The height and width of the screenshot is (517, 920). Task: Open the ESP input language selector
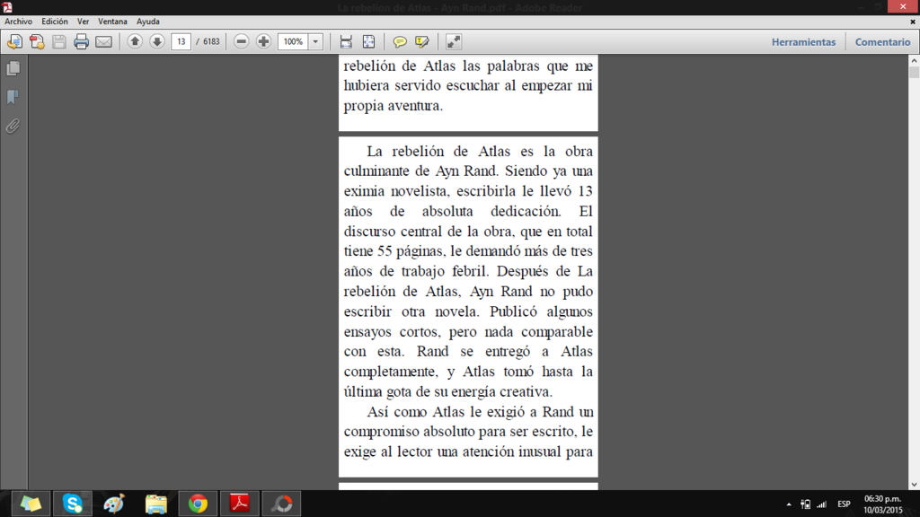tap(844, 504)
